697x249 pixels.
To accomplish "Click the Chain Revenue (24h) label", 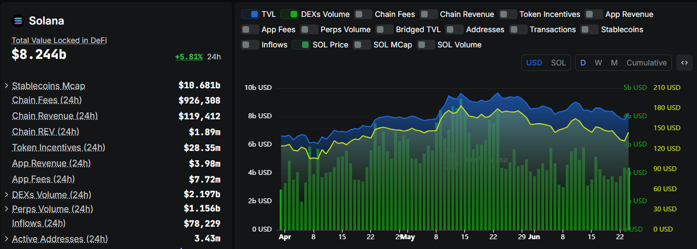I will point(55,116).
